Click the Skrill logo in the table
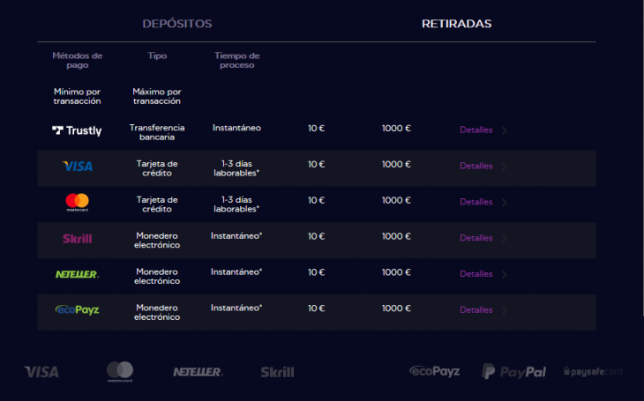 [x=78, y=239]
